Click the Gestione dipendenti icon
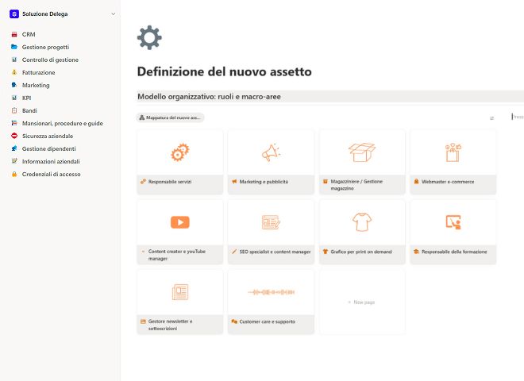 point(14,148)
